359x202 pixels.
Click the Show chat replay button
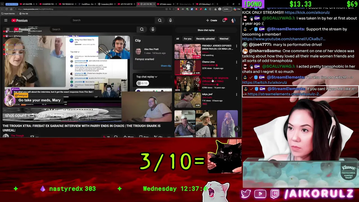click(x=206, y=30)
